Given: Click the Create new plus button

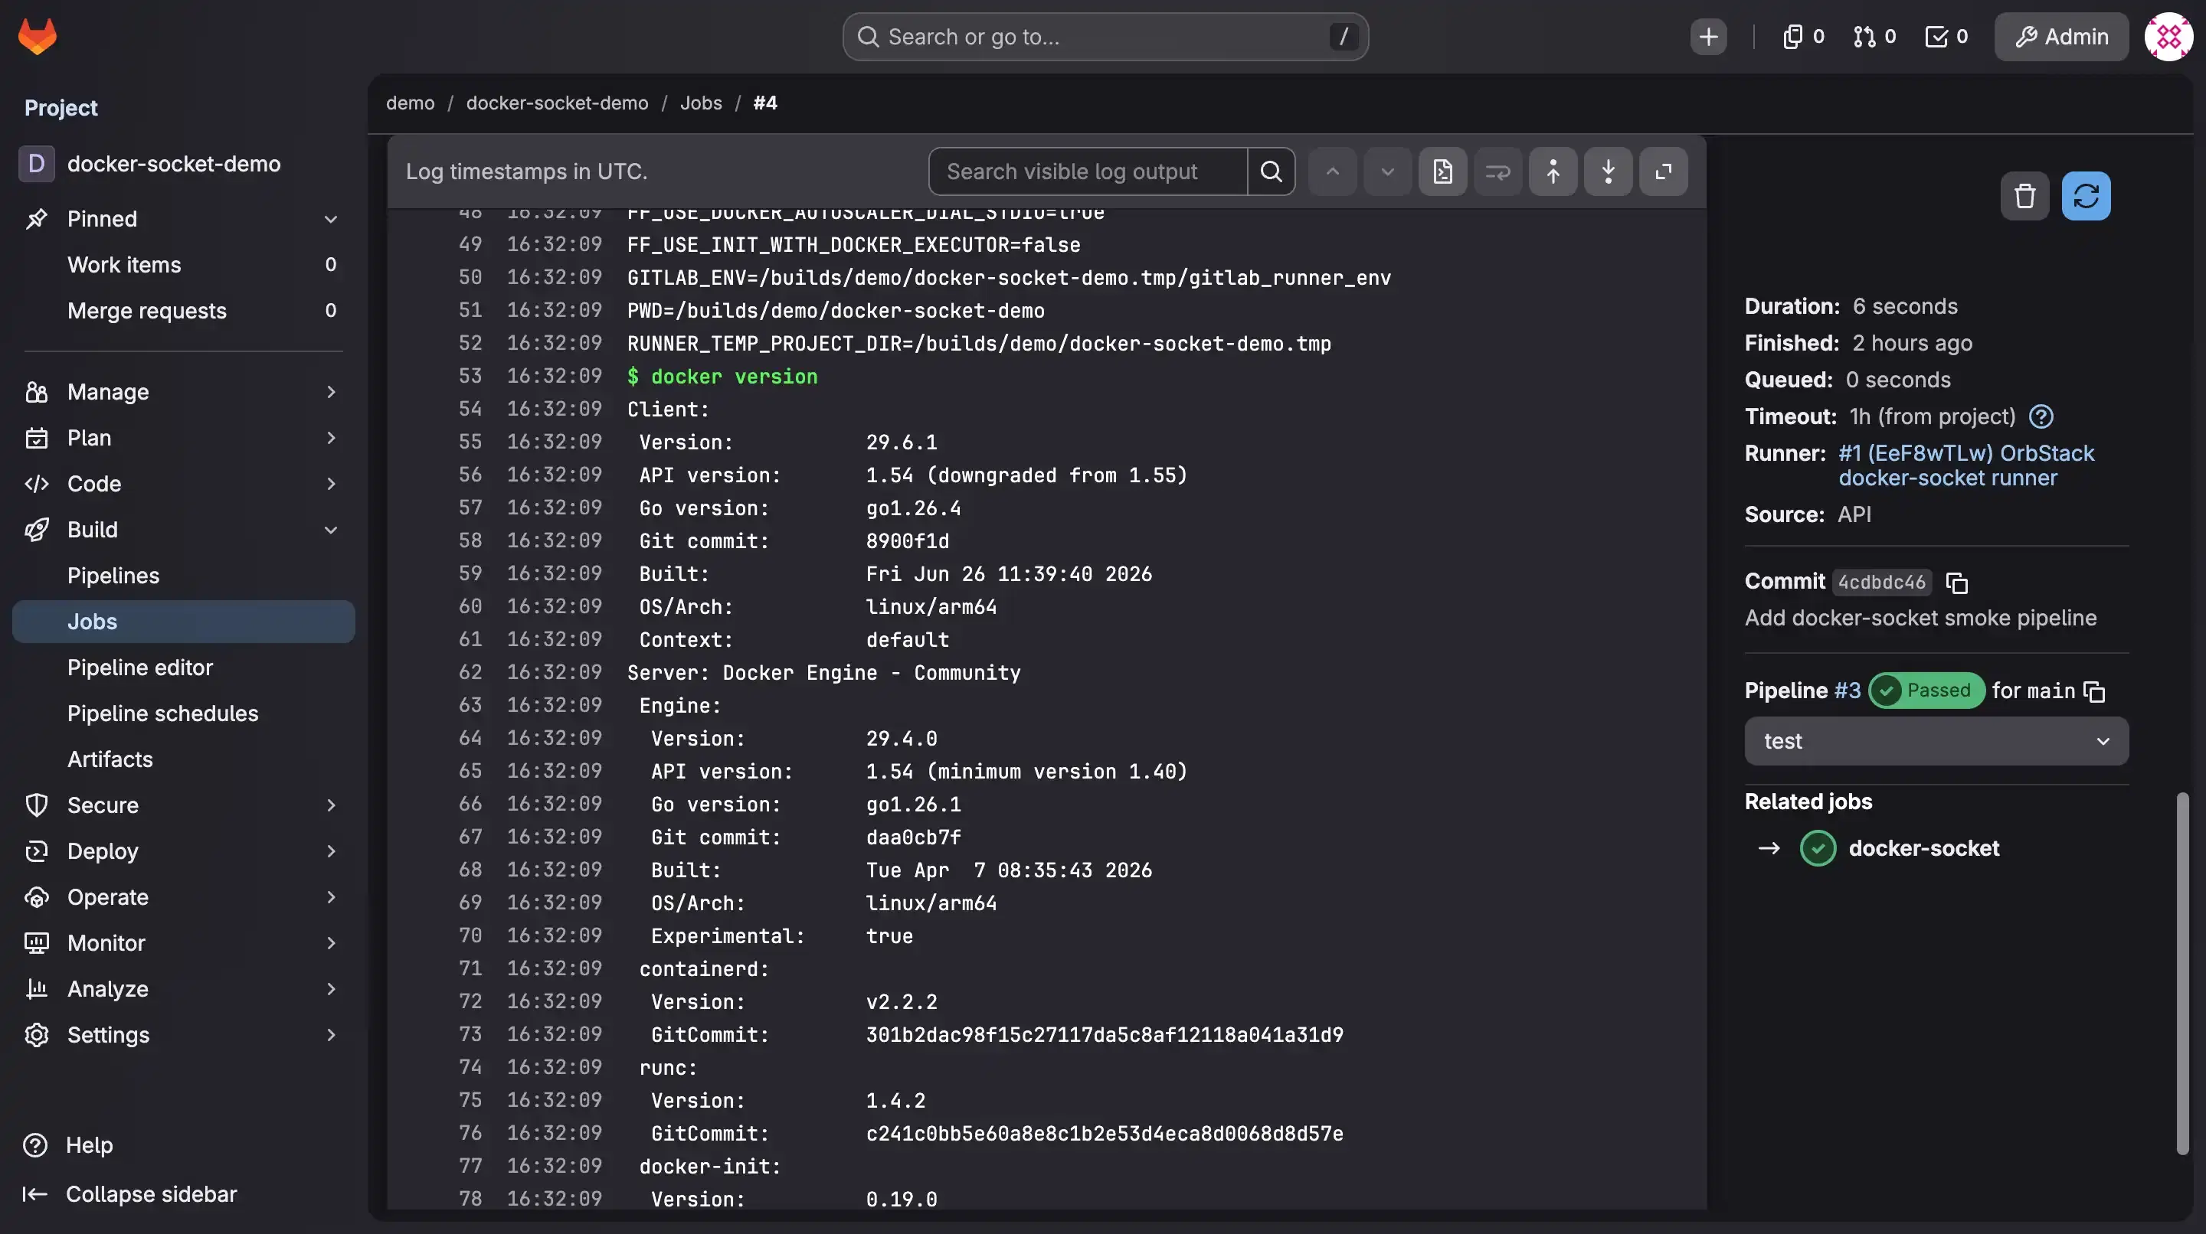Looking at the screenshot, I should (1707, 37).
